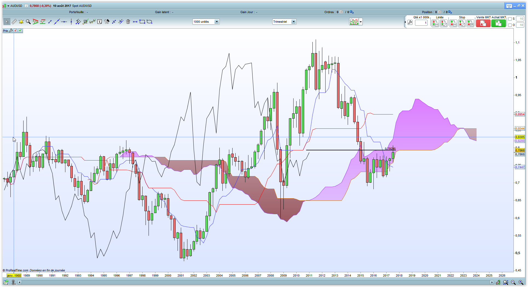This screenshot has width=528, height=287.
Task: Click the Position close button
Action: pyautogui.click(x=439, y=12)
